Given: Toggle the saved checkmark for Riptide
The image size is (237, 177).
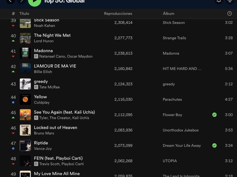Looking at the screenshot, I should 214,145.
